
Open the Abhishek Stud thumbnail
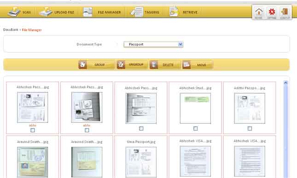195,108
